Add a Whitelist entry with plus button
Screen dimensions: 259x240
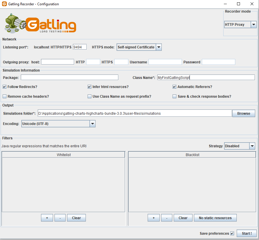click(x=47, y=218)
